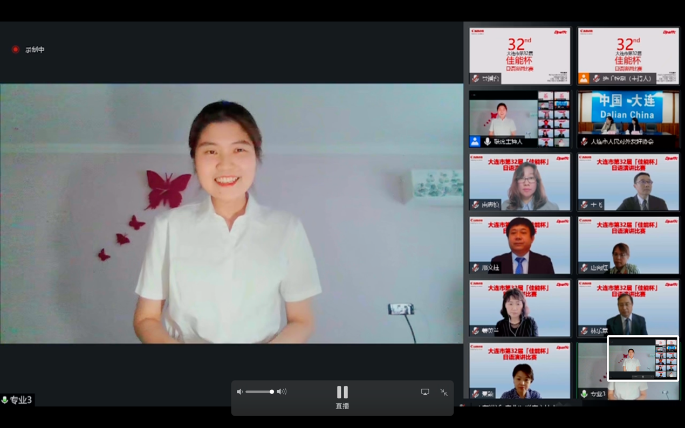Screen dimensions: 685x428
Task: Click the muted mic icon on Dalian China tile
Action: pos(584,142)
